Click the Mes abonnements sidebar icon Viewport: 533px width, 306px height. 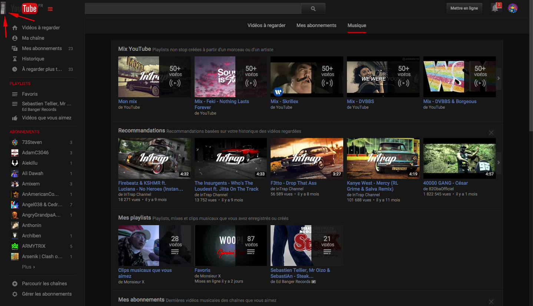15,49
